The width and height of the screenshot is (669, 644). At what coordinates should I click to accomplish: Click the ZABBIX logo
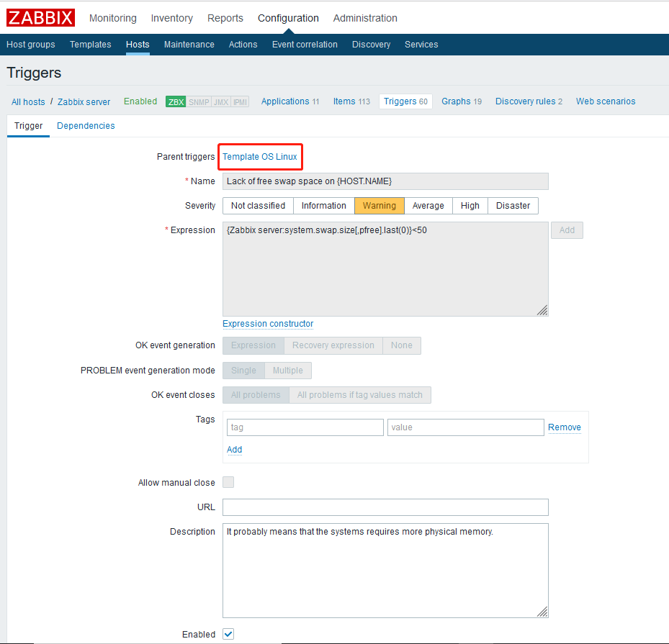pyautogui.click(x=40, y=18)
